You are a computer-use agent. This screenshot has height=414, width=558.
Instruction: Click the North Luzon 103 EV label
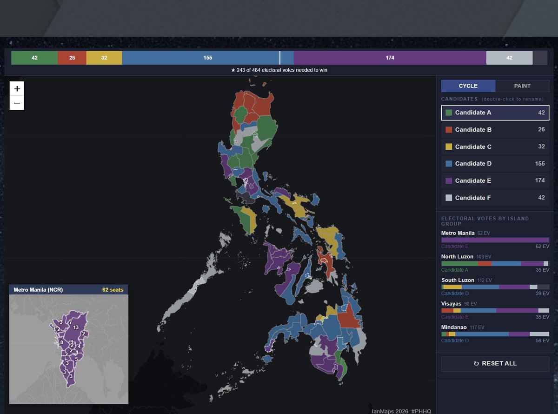(x=466, y=257)
